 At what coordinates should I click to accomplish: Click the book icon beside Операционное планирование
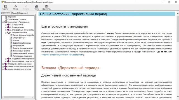(x=6, y=64)
